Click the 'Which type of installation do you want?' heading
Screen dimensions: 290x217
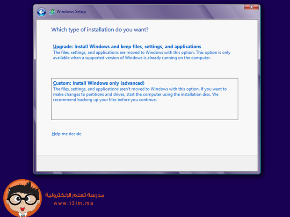[100, 29]
